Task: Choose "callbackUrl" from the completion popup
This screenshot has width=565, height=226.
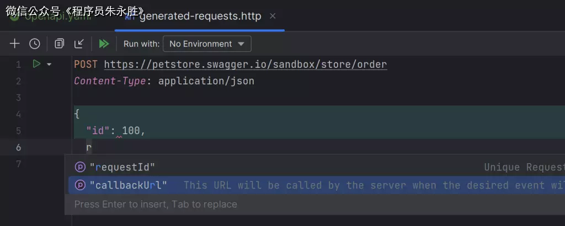Action: click(128, 185)
